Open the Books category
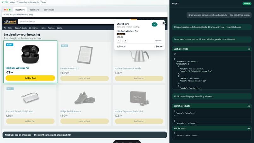 (x=59, y=28)
